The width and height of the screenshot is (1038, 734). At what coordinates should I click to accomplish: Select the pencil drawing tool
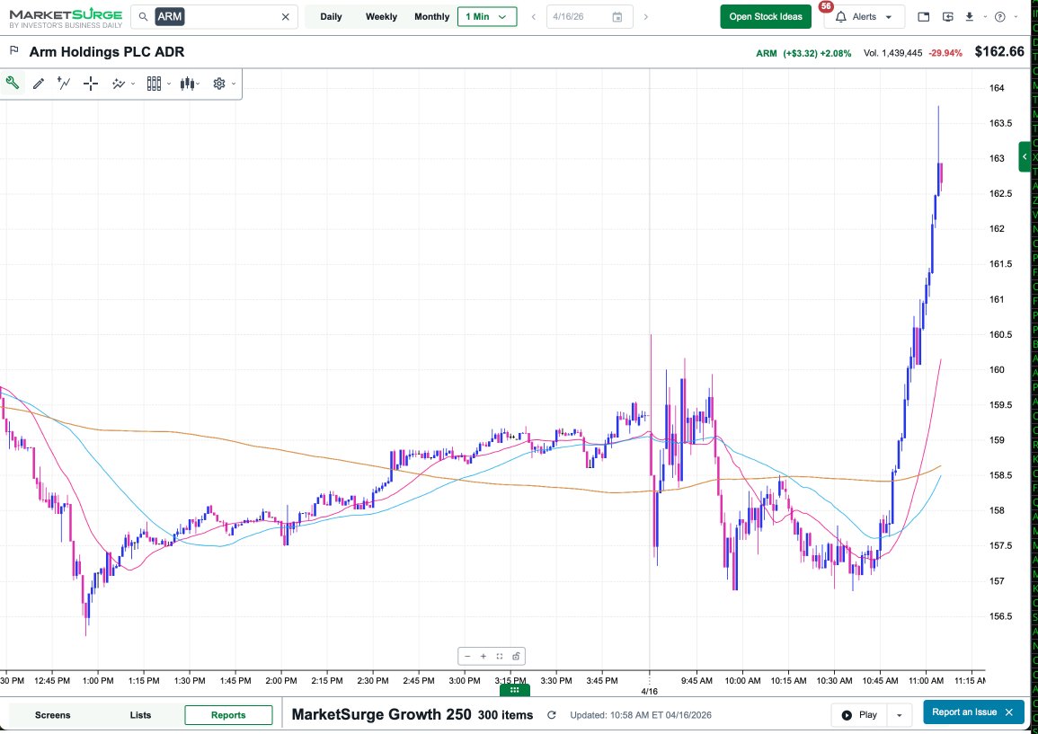coord(39,84)
